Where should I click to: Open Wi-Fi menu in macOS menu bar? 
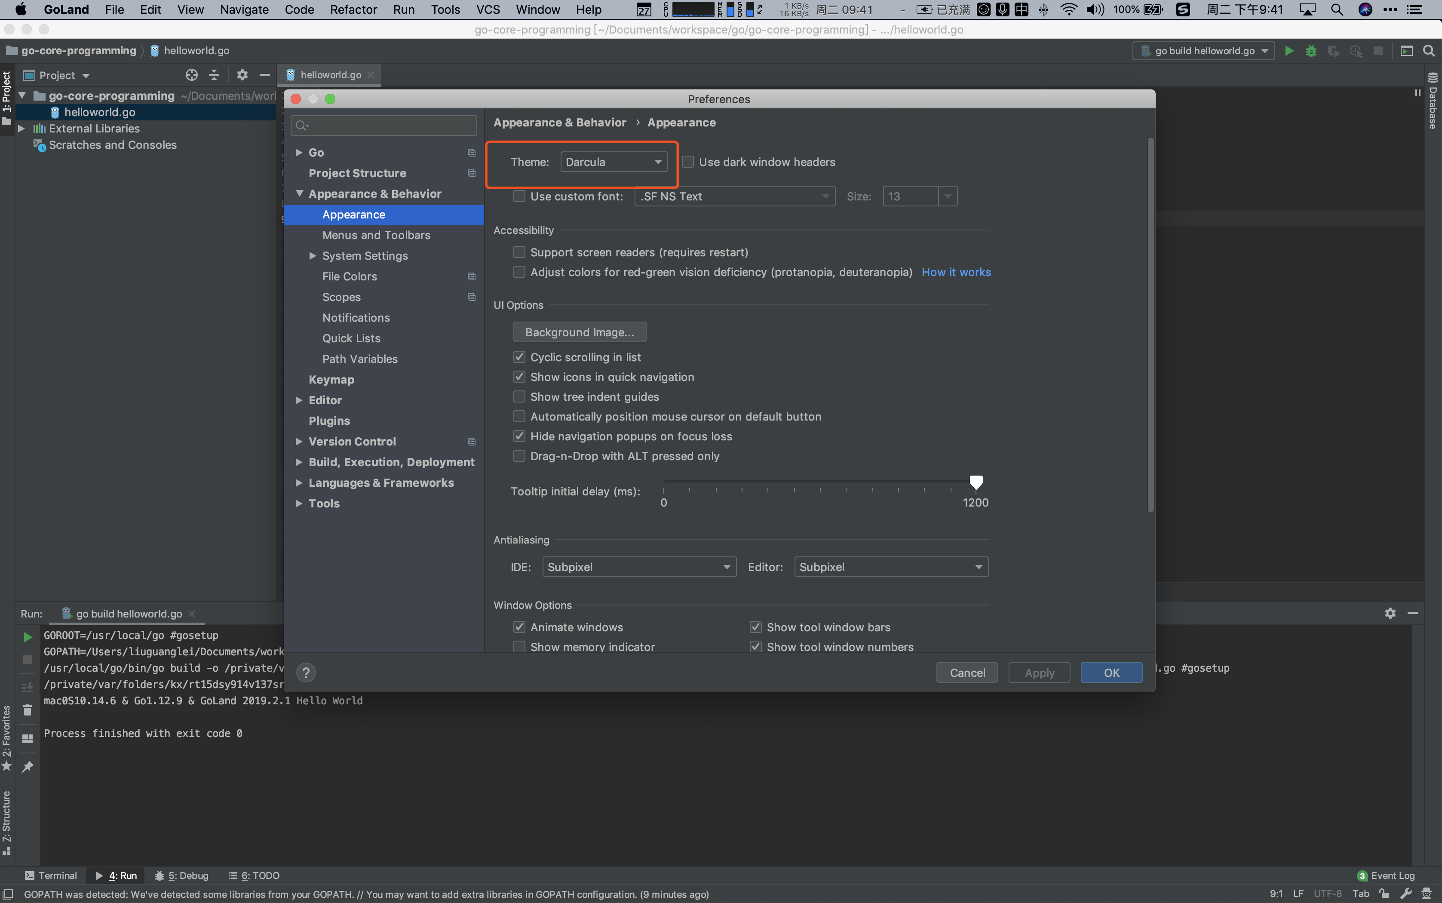pyautogui.click(x=1068, y=9)
